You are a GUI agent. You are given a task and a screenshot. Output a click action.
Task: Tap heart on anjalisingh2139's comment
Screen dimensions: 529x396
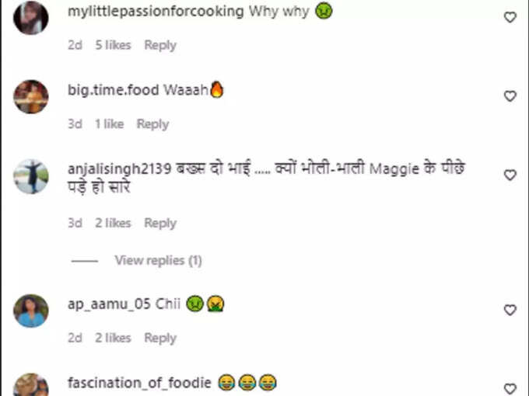coord(510,175)
